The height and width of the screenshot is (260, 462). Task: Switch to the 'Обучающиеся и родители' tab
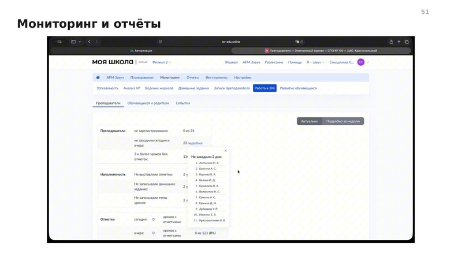[148, 103]
